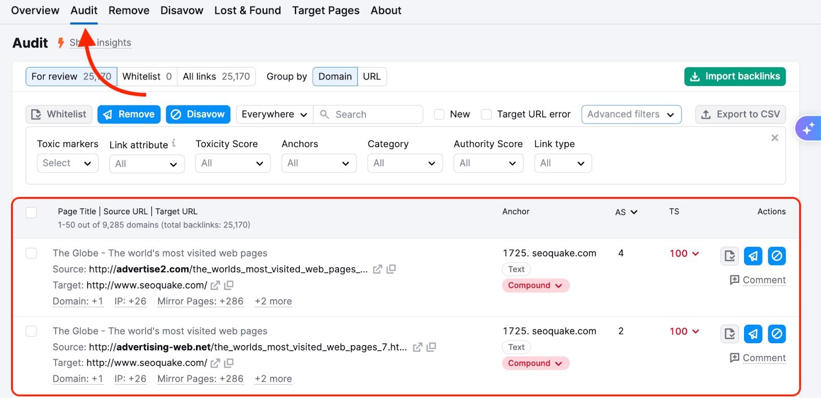Click the whitelist icon in first row actions
Viewport: 821px width, 398px height.
(729, 256)
